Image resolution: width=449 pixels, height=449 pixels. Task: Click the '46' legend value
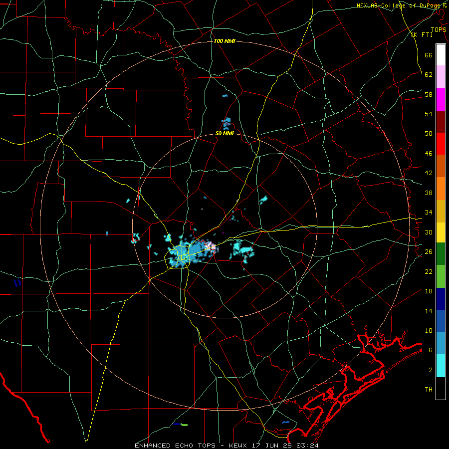click(429, 154)
